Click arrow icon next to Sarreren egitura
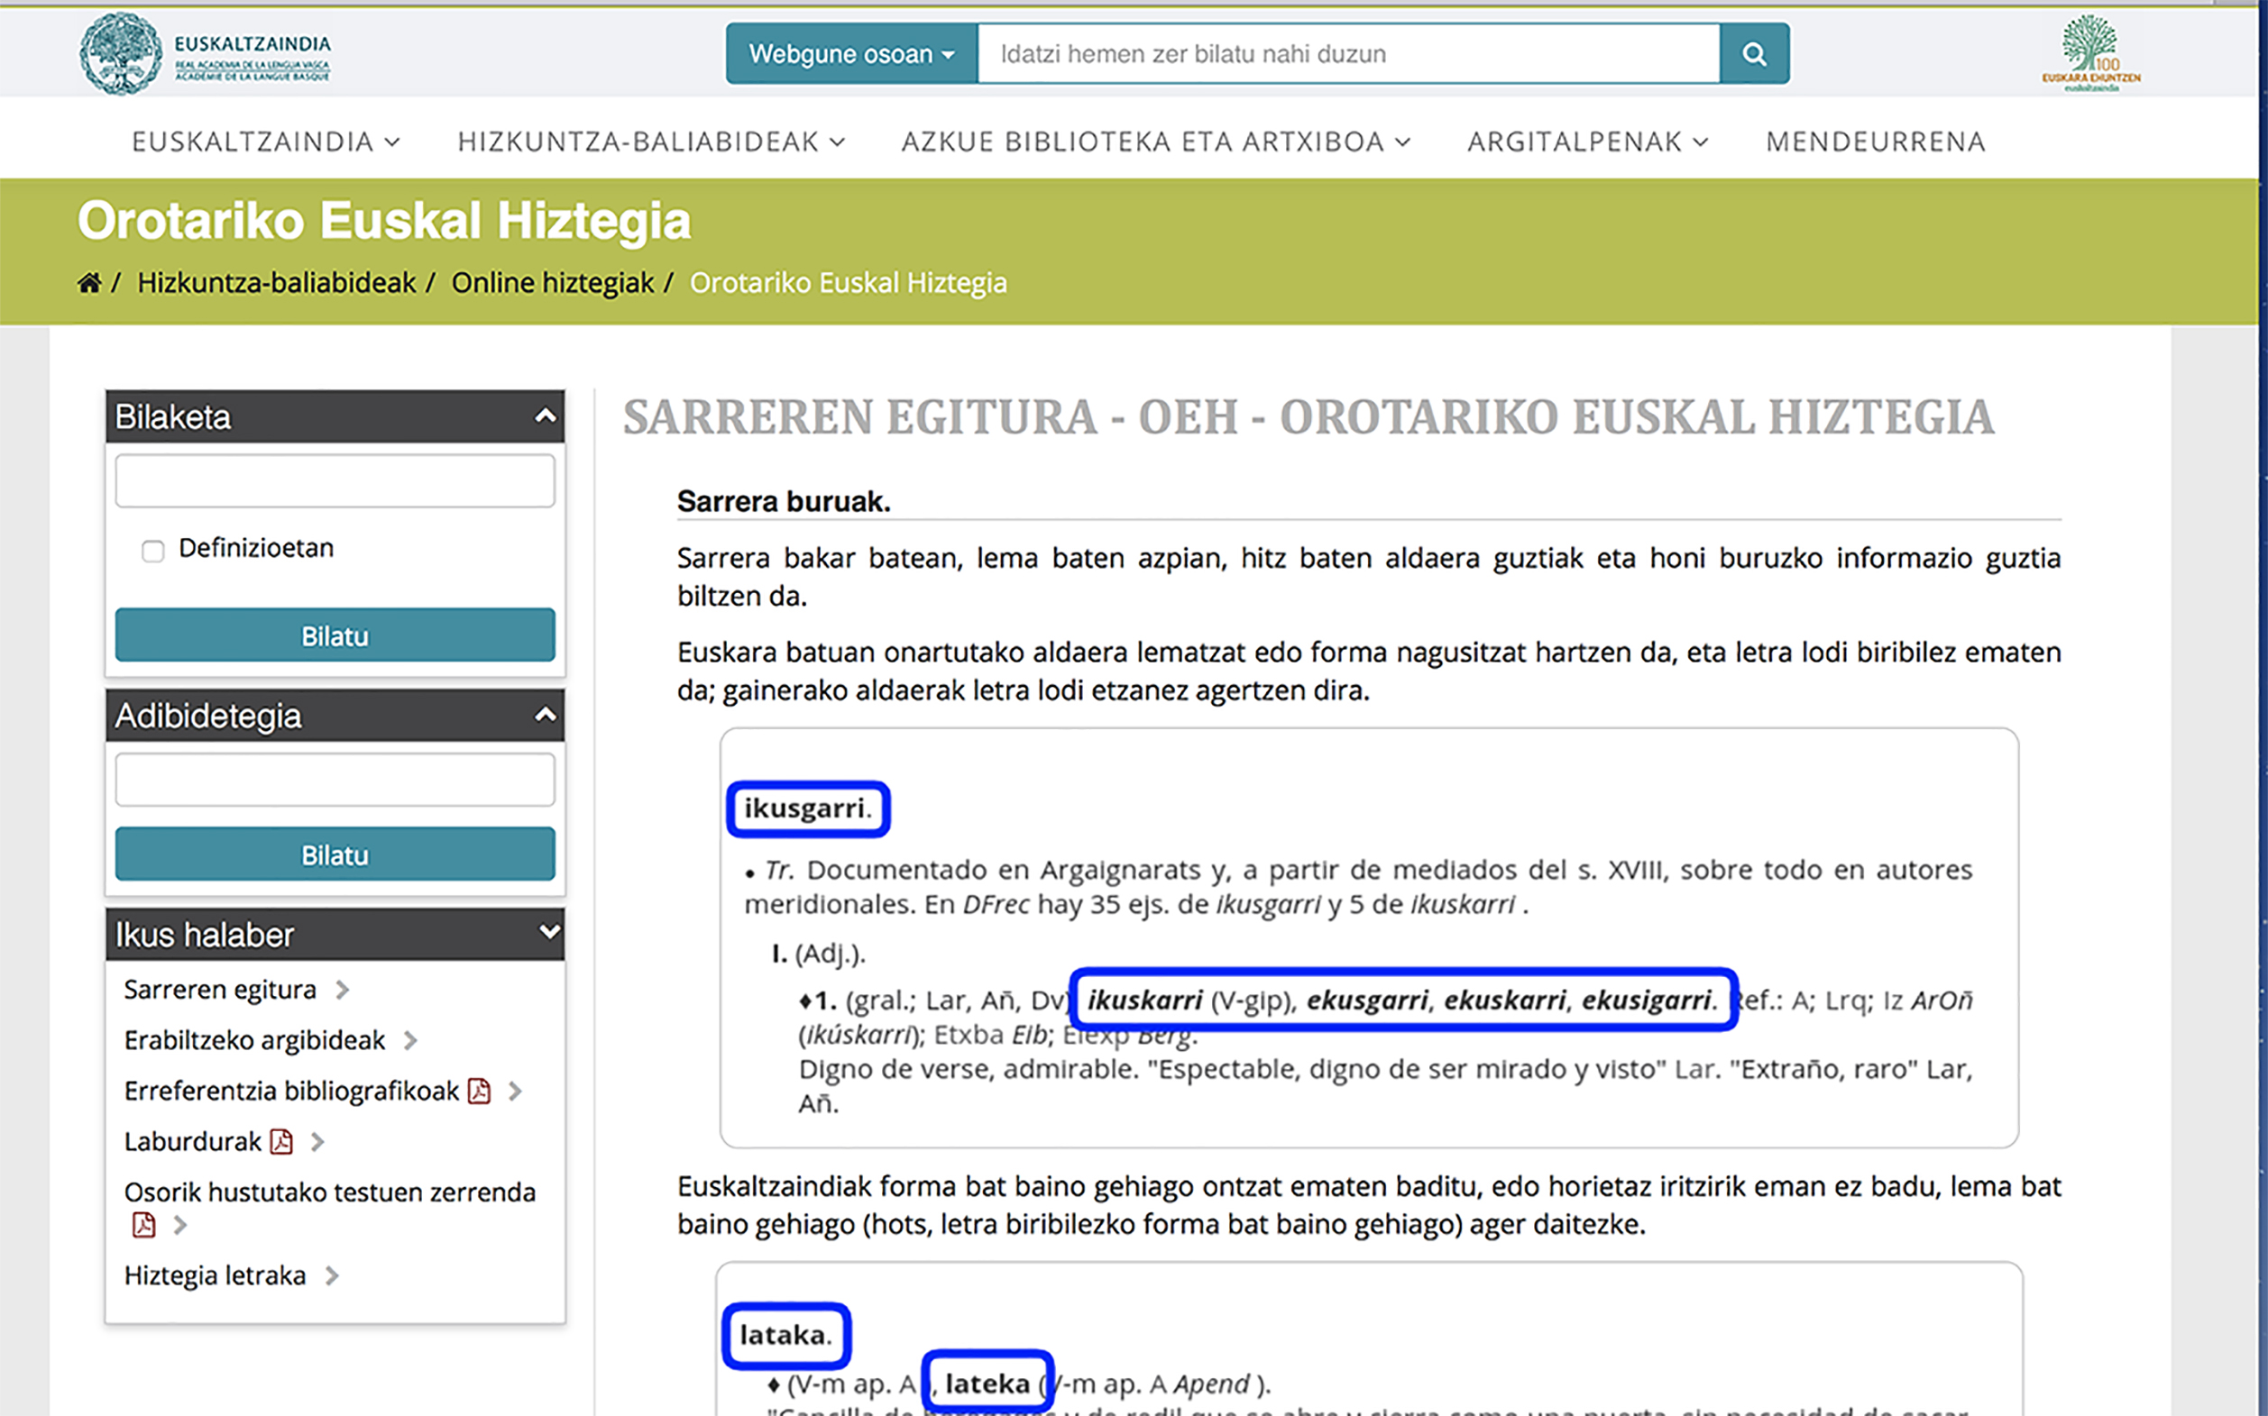Screen dimensions: 2268x1416 (343, 990)
